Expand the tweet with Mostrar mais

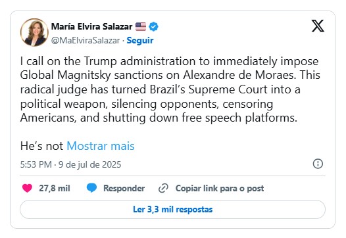point(101,146)
